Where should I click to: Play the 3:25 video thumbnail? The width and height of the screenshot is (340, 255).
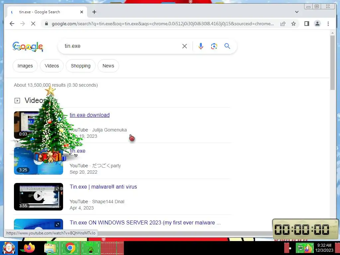[39, 161]
